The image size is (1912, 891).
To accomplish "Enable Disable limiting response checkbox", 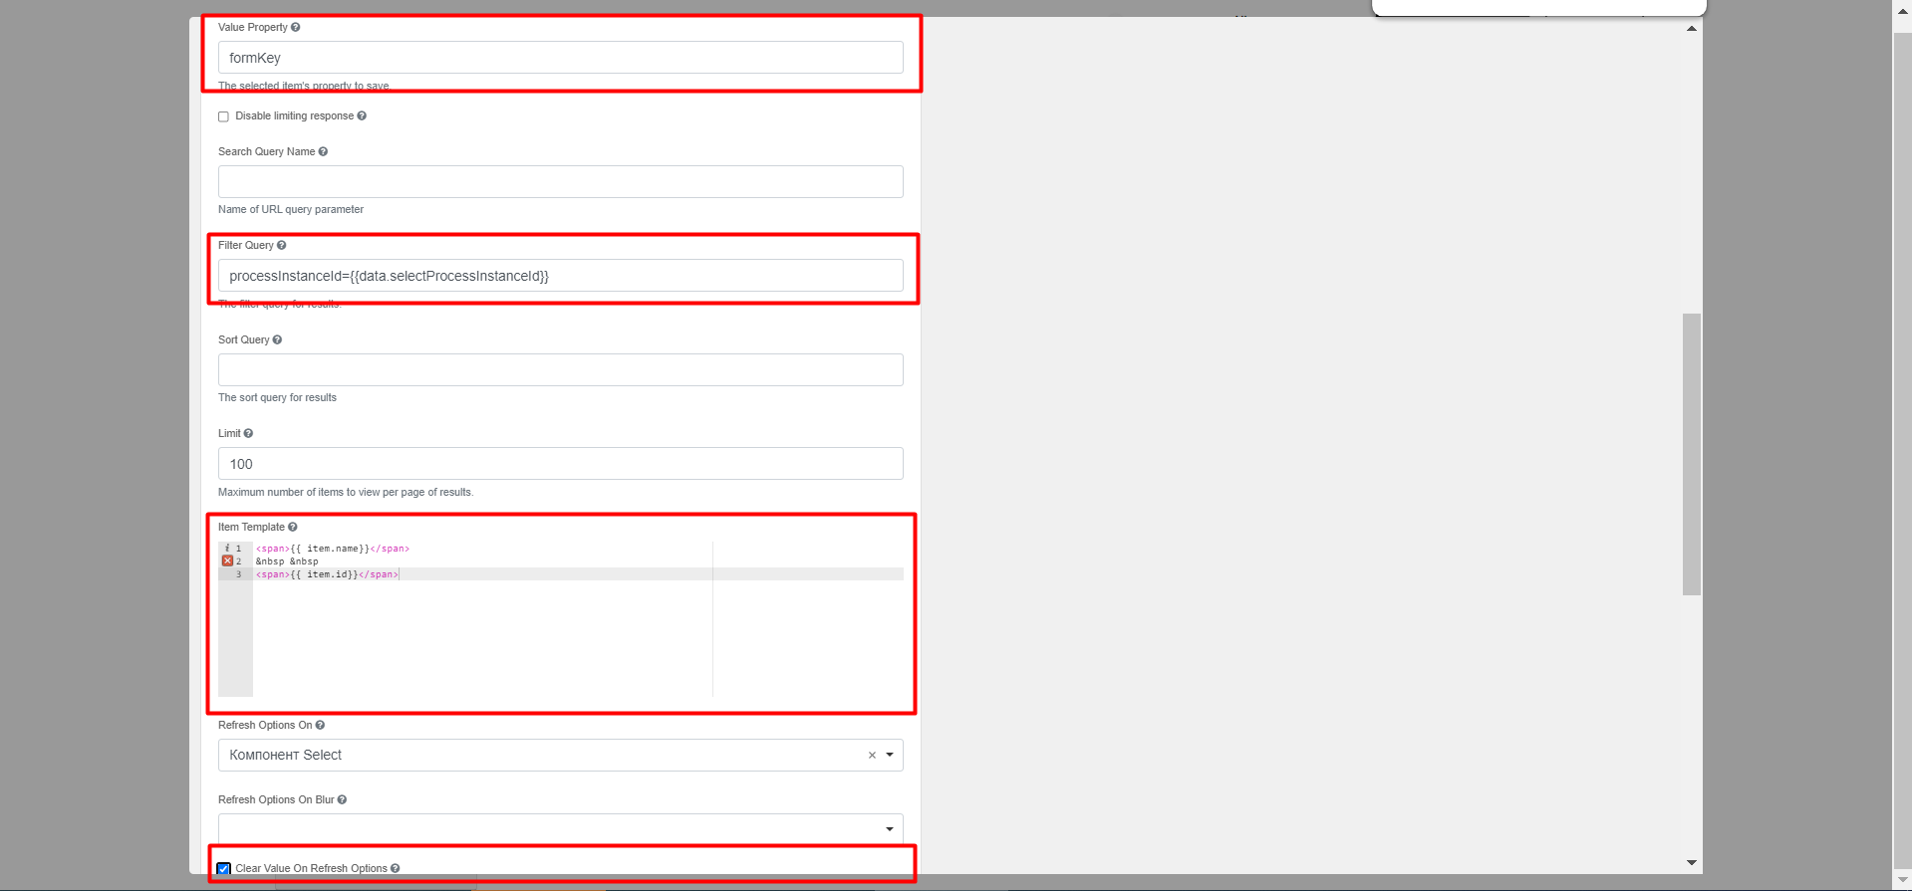I will coord(223,117).
